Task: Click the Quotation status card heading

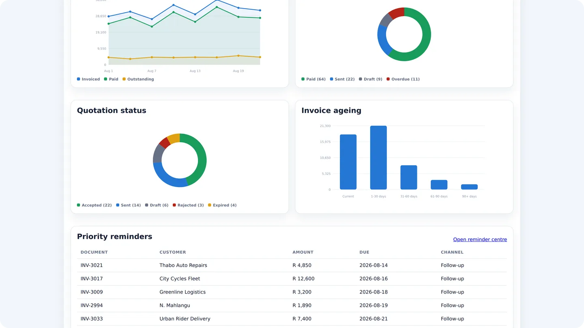Action: 112,111
